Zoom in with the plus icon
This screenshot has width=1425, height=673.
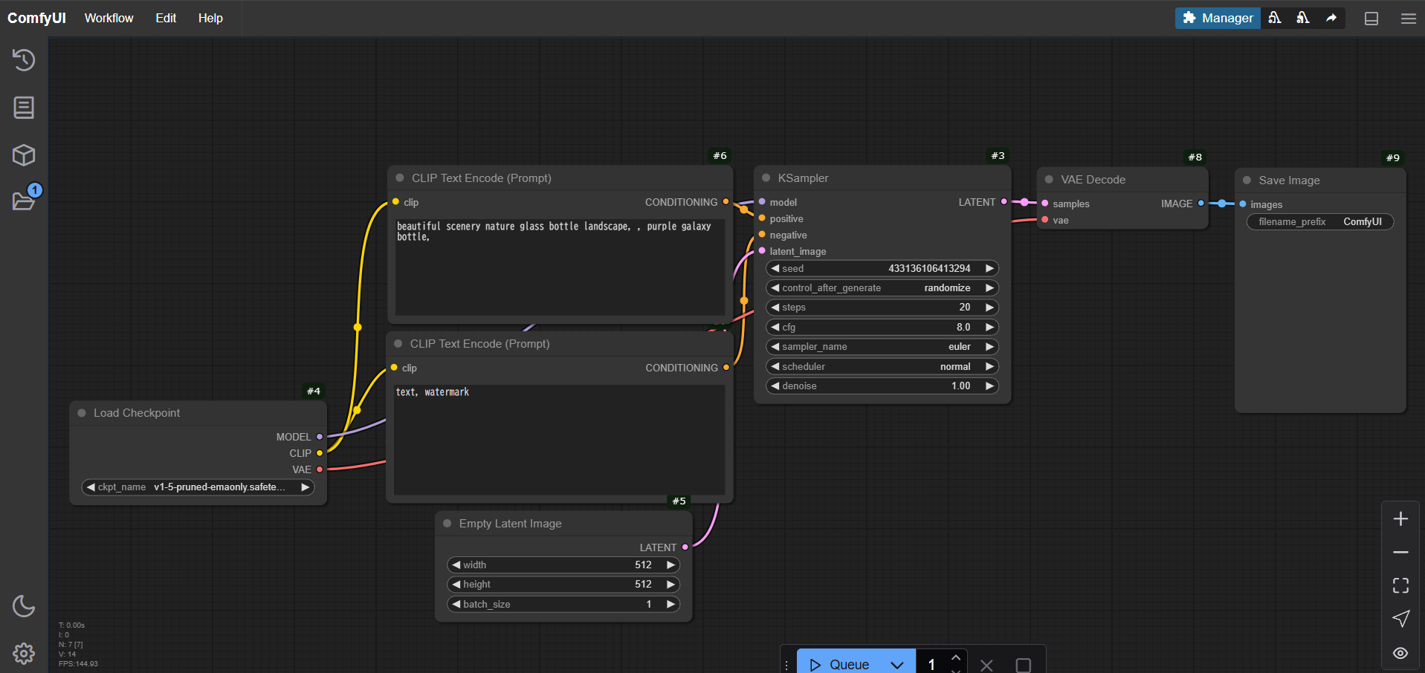coord(1400,518)
